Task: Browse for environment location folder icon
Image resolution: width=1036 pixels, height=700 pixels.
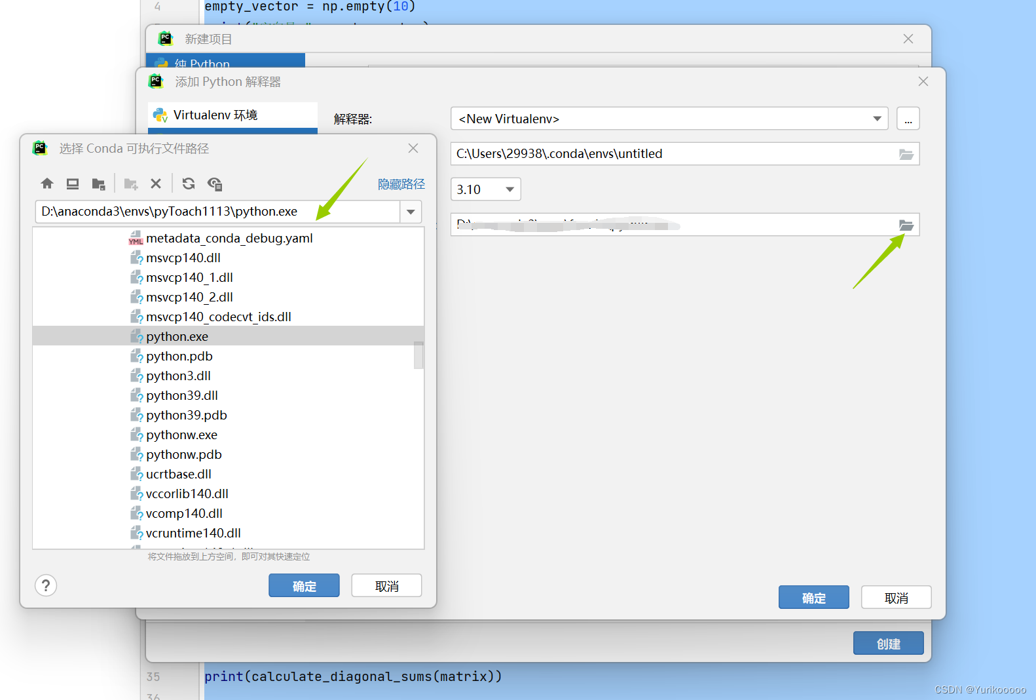Action: [x=906, y=154]
